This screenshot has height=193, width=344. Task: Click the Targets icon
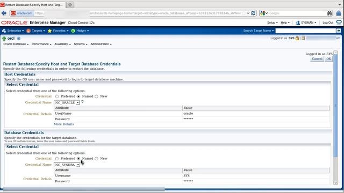[28, 31]
